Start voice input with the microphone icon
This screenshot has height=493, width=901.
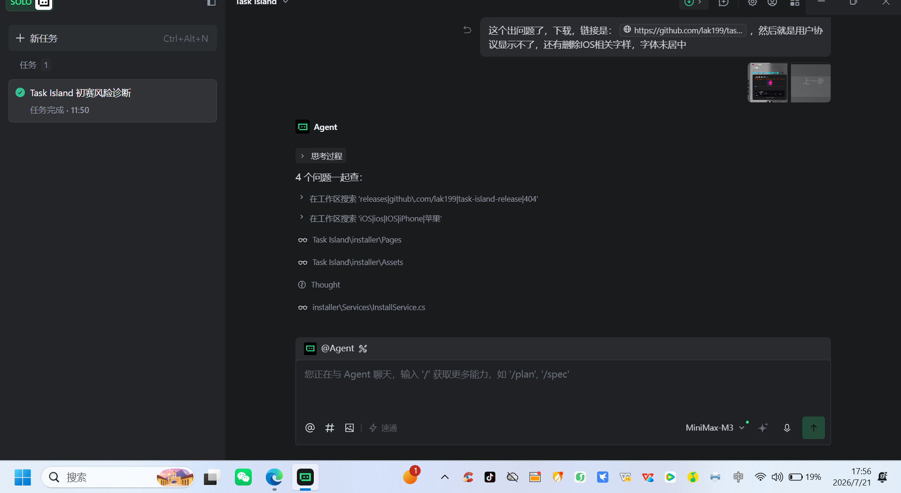(787, 428)
